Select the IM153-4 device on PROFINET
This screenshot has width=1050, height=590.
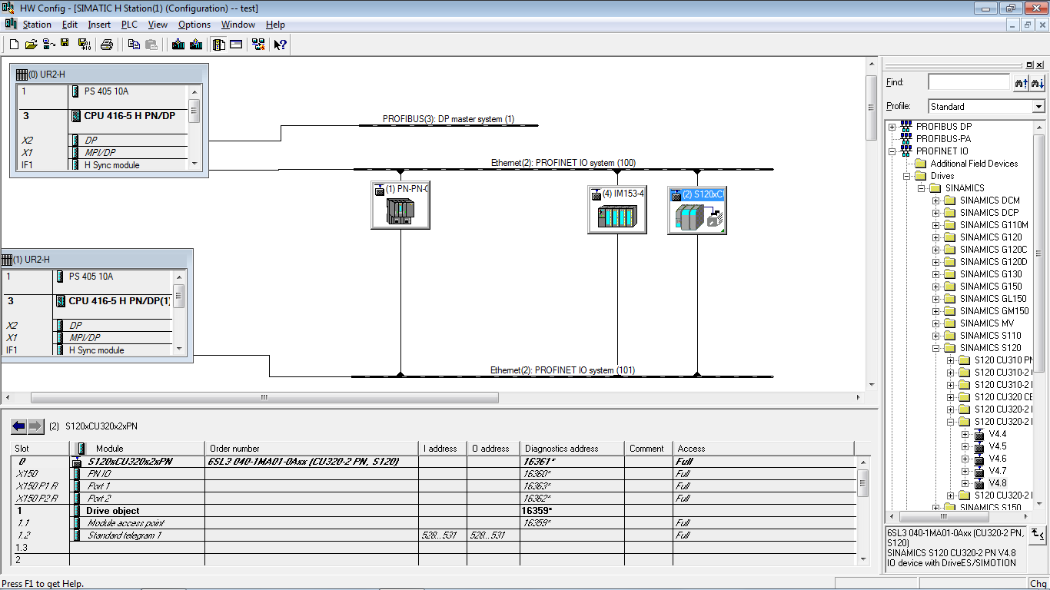[617, 209]
